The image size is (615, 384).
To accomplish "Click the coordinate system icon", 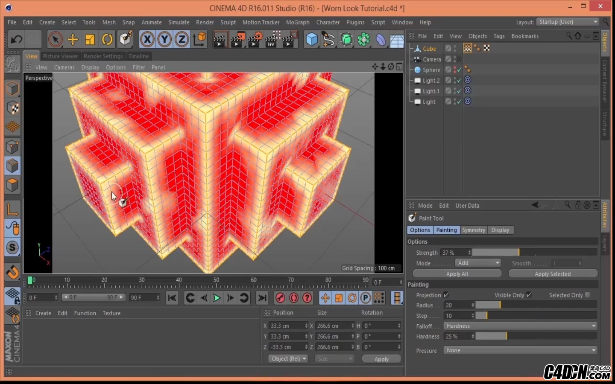I will [199, 40].
